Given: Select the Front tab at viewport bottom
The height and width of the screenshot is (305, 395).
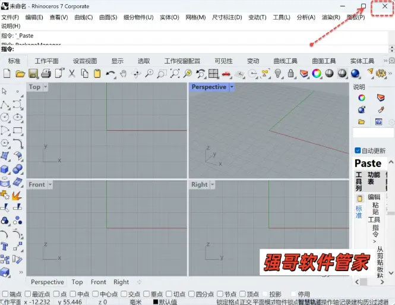Looking at the screenshot, I should click(98, 282).
